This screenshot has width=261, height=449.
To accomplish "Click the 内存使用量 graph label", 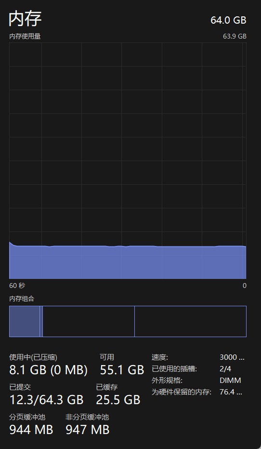I will point(25,36).
